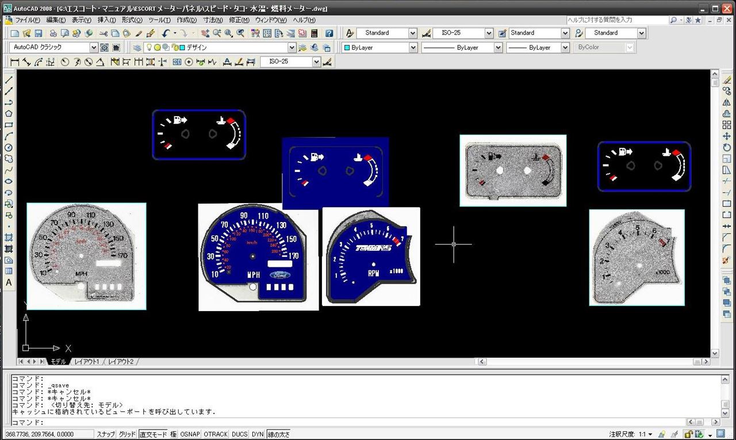Select the blue speedometer image thumbnail
Viewport: 736px width, 440px height.
258,257
